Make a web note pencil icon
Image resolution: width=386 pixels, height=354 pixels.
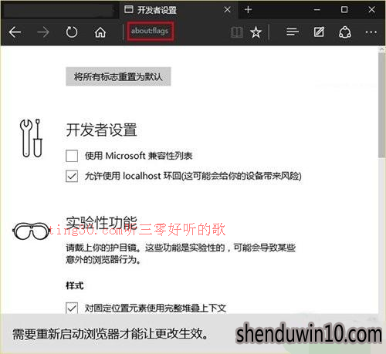pyautogui.click(x=319, y=32)
